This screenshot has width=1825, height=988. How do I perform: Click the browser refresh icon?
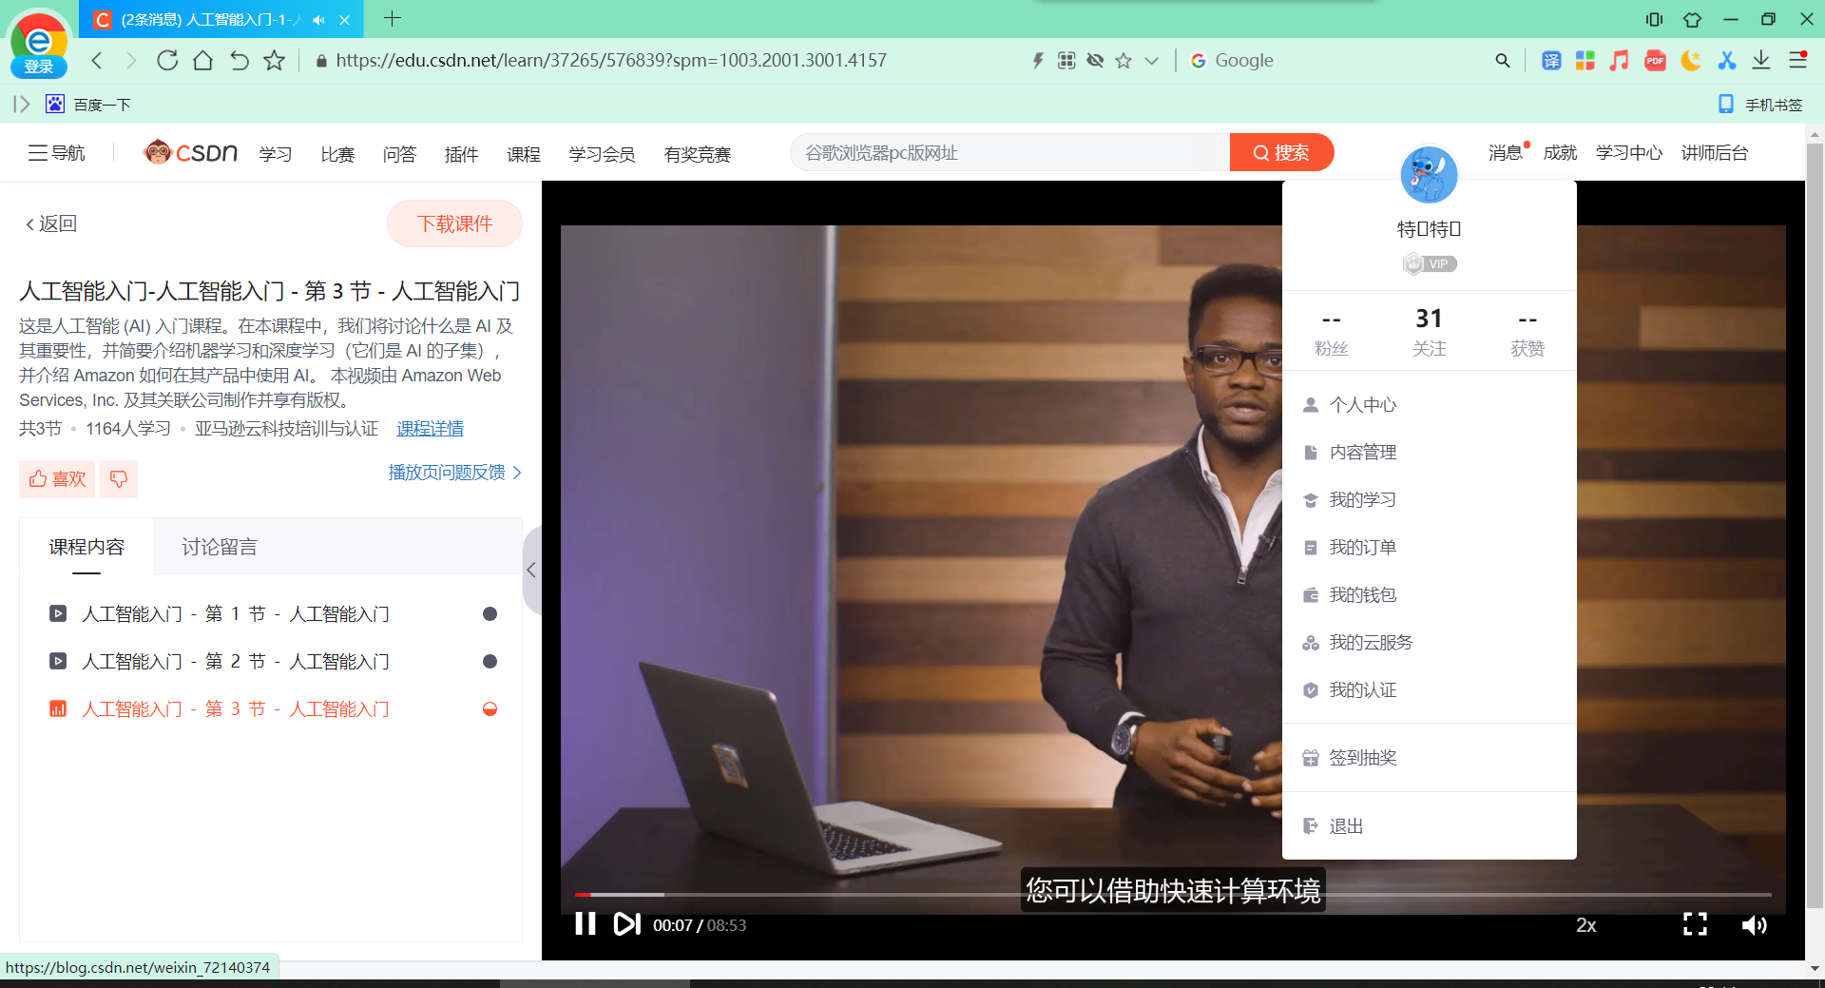pos(167,61)
